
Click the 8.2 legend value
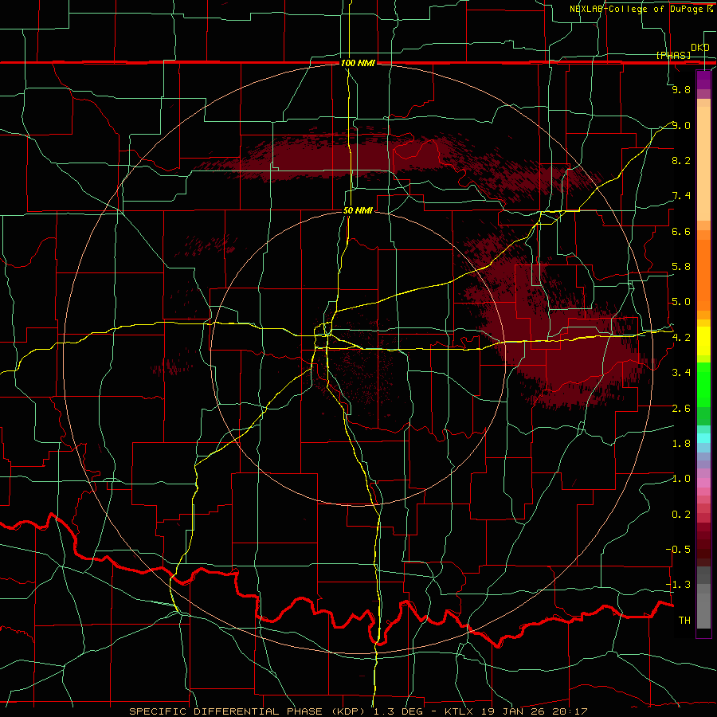[681, 160]
